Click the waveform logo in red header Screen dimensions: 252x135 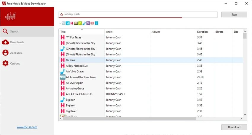10,16
